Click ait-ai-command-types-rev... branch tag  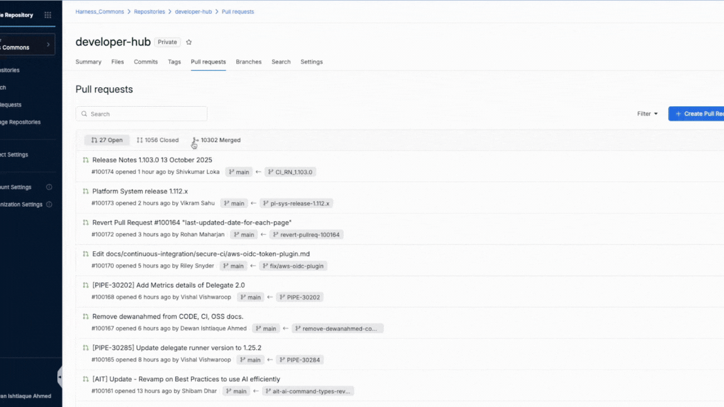[308, 391]
